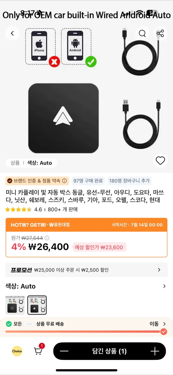Open the shopping cart icon
This screenshot has height=375, width=173.
click(38, 351)
